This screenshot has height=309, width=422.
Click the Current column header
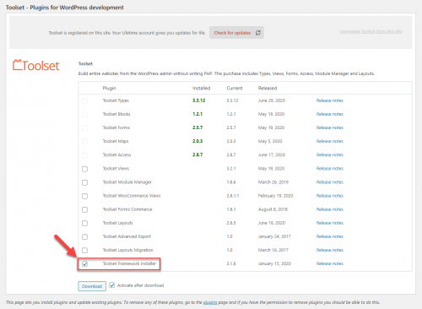click(x=235, y=88)
